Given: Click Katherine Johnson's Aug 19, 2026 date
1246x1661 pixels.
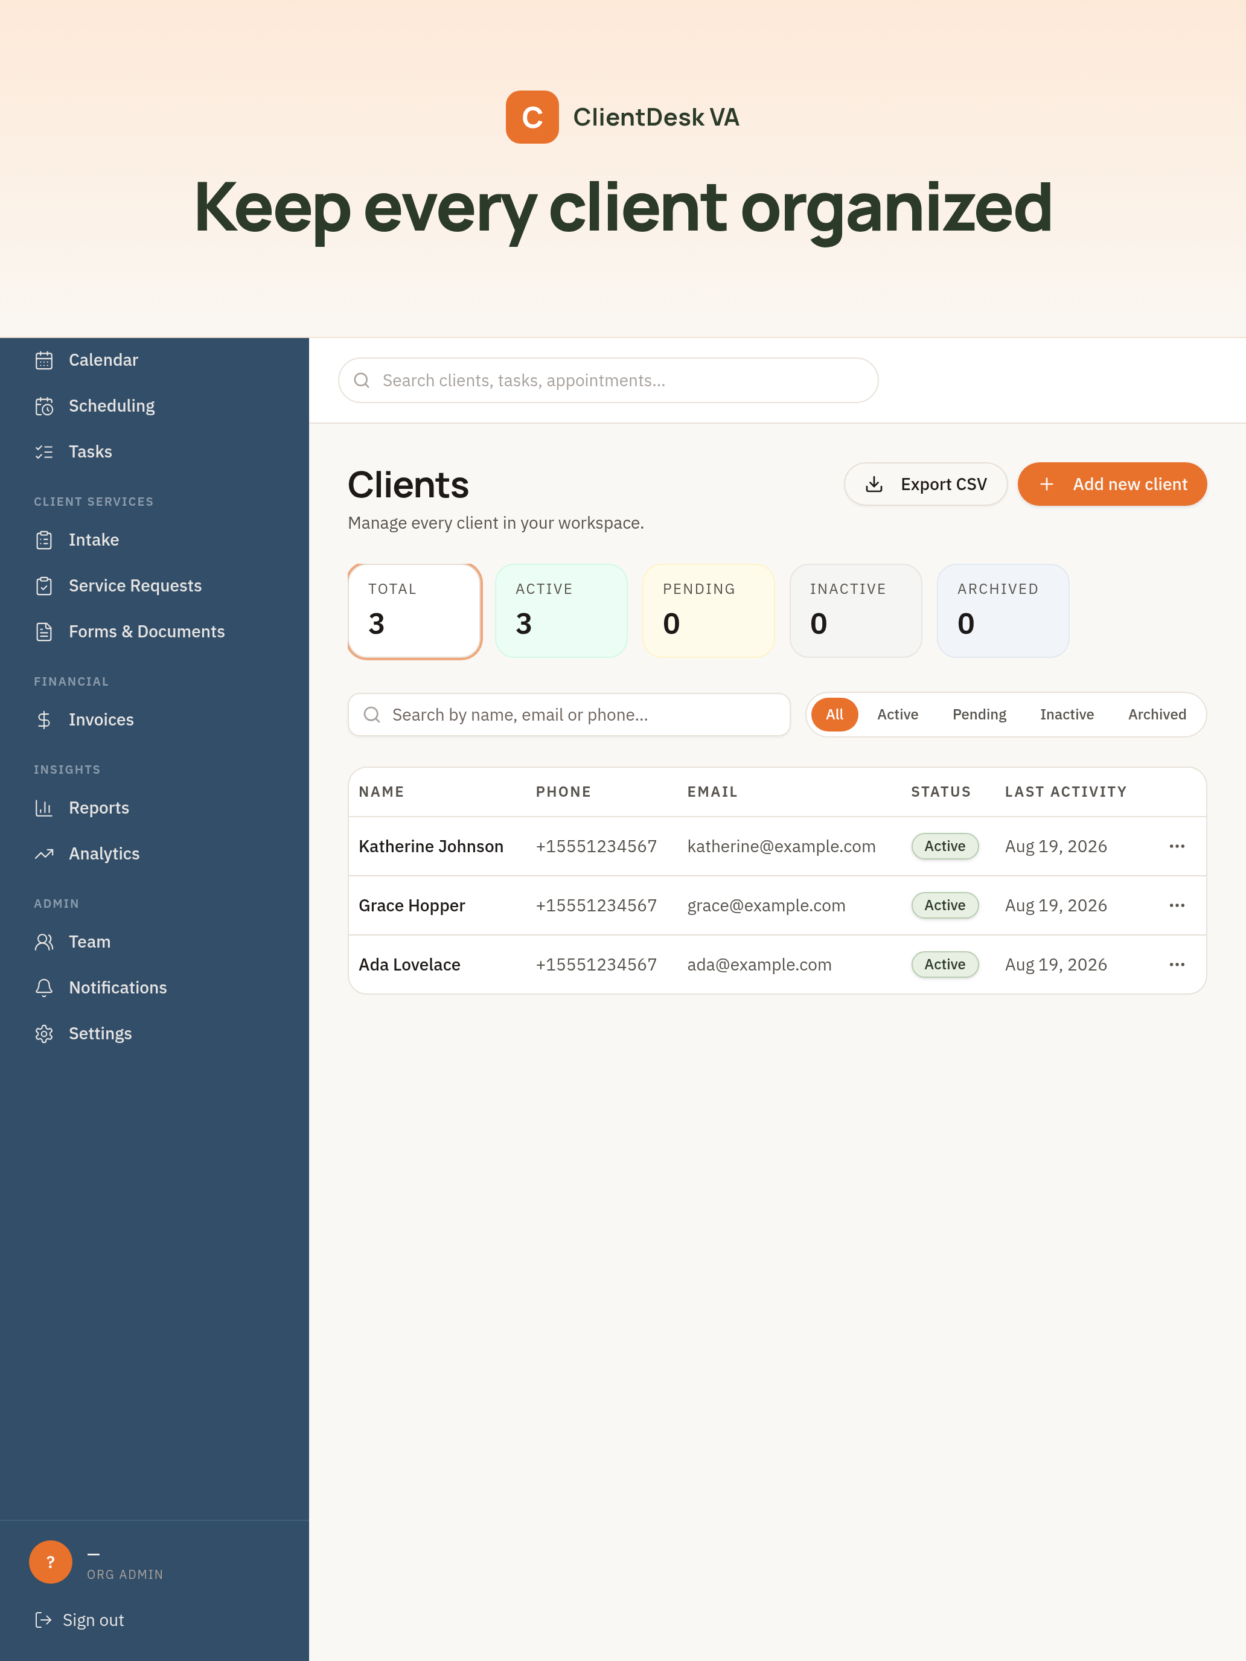Looking at the screenshot, I should (1056, 846).
